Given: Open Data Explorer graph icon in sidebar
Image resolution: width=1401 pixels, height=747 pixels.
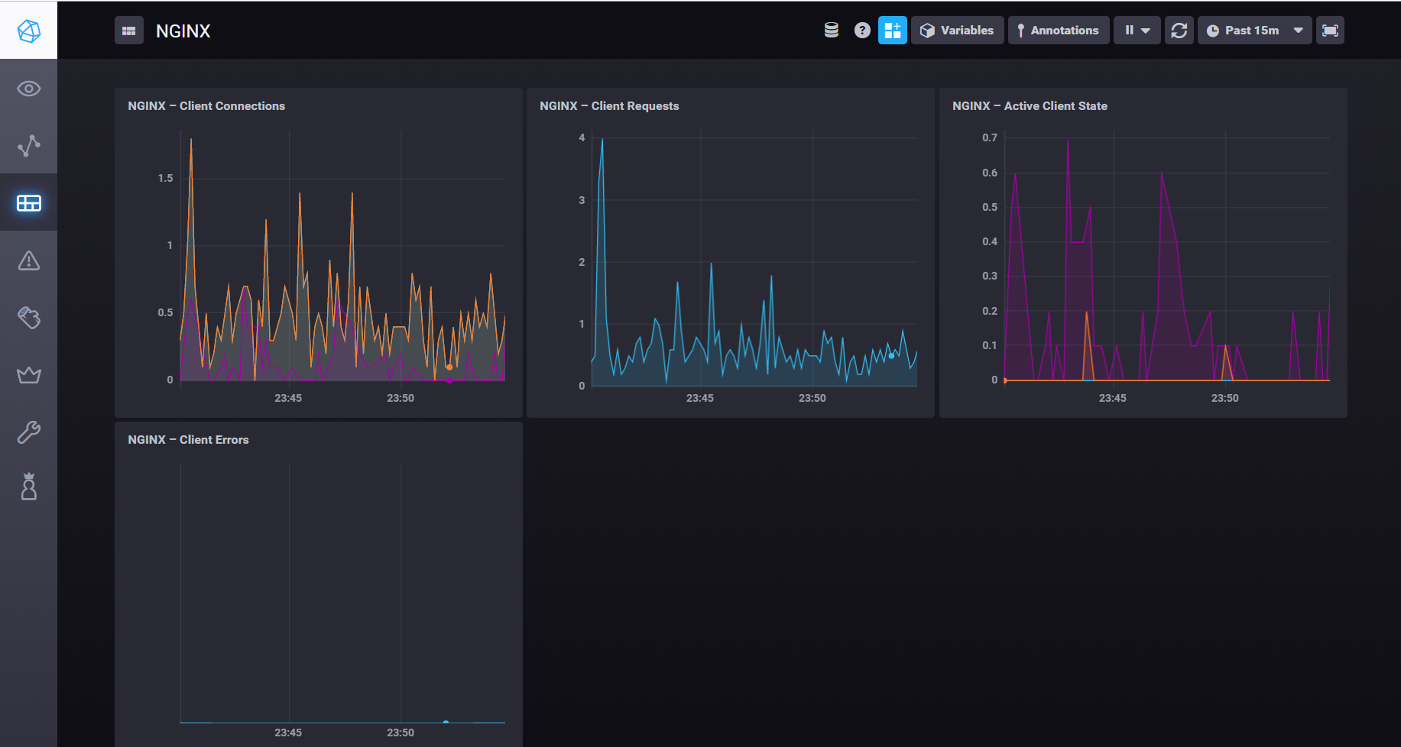Looking at the screenshot, I should coord(28,145).
